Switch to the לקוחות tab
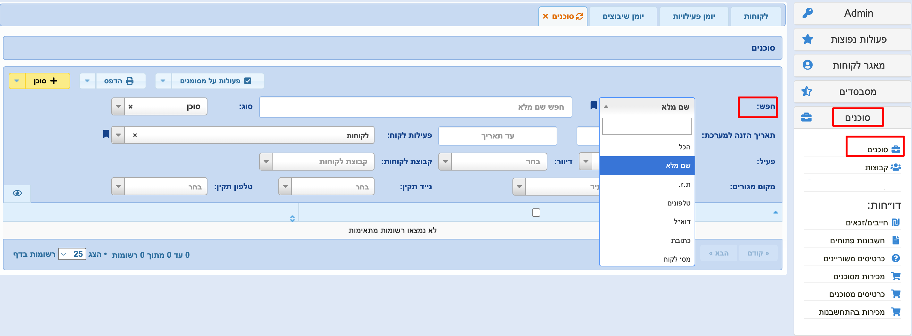 coord(756,16)
